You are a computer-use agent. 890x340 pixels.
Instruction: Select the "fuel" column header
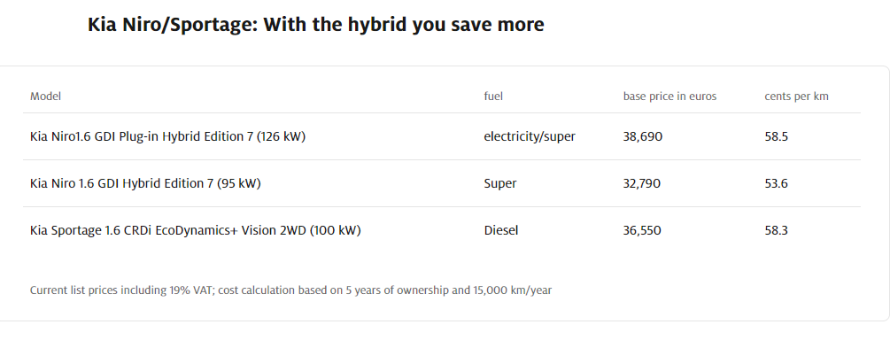tap(493, 97)
